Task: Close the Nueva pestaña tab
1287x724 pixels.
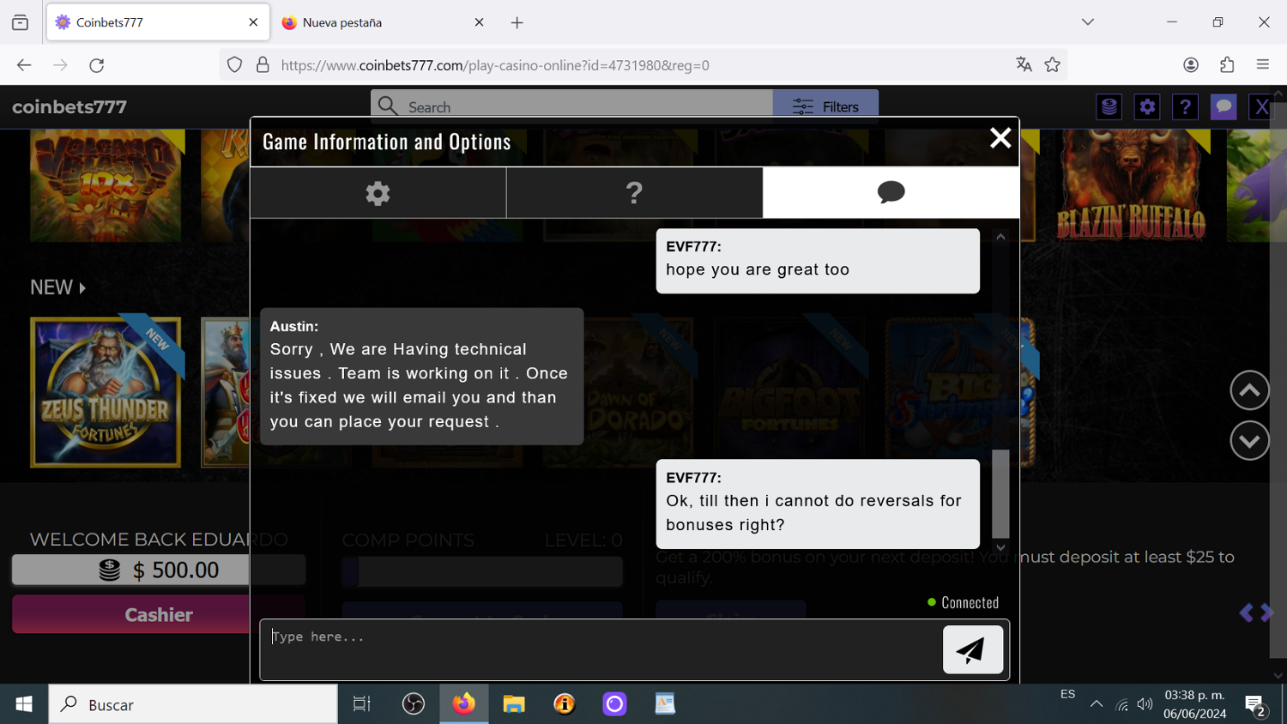Action: click(x=479, y=22)
